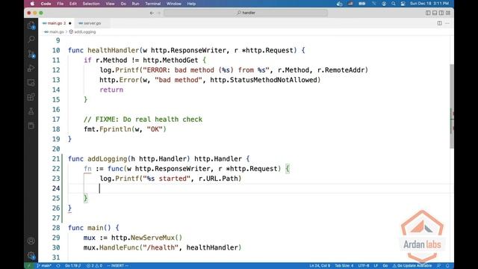Viewport: 478px width, 269px height.
Task: Open the Extensions view
Action: [x=31, y=97]
